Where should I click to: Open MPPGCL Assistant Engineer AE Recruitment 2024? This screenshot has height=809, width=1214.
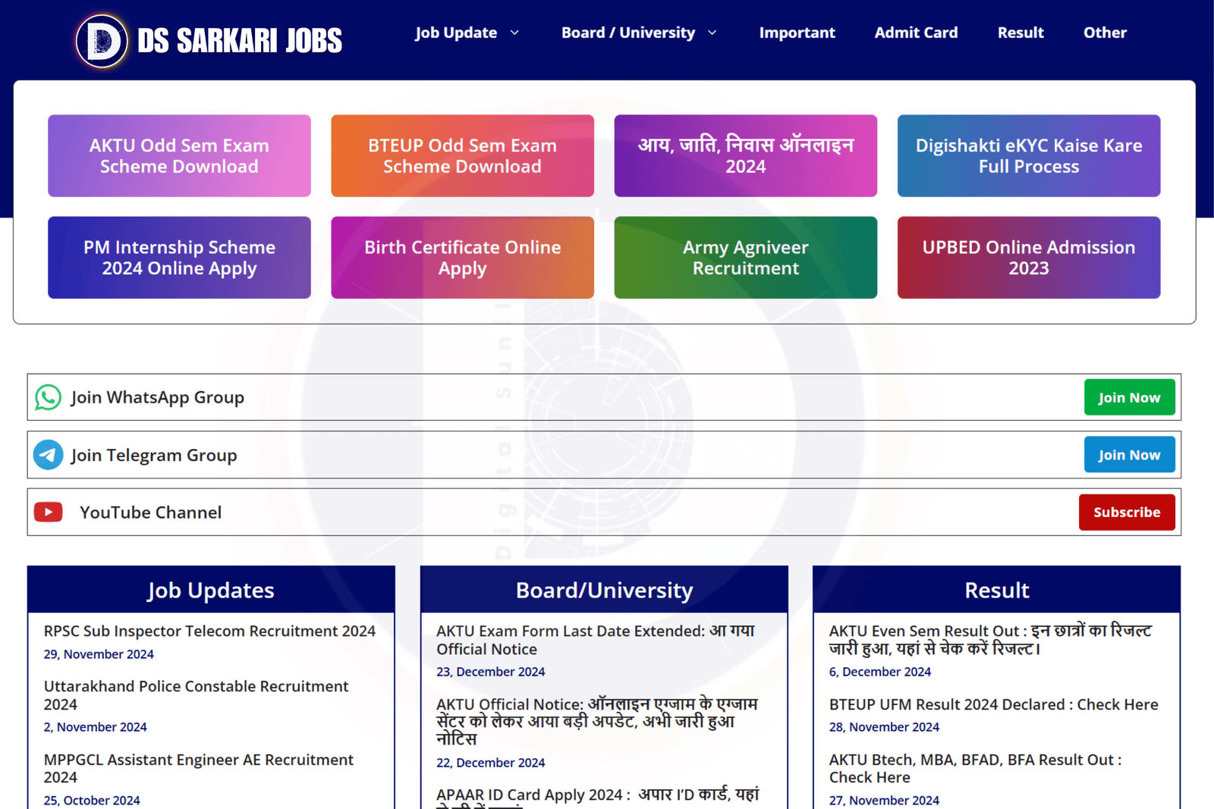199,768
